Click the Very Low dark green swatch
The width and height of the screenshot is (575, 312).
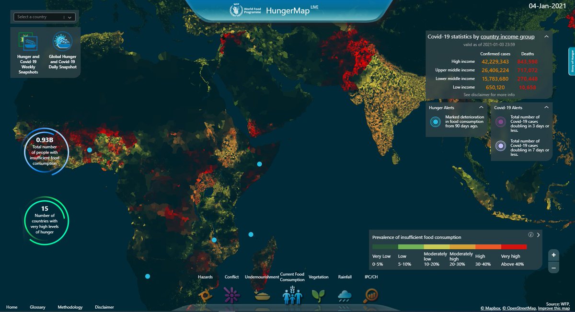point(385,246)
